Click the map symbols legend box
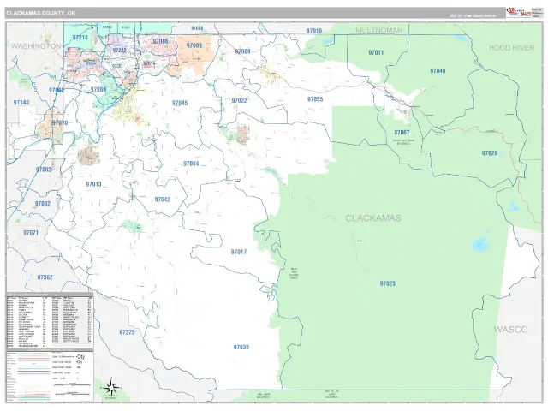The width and height of the screenshot is (548, 411). [x=50, y=375]
